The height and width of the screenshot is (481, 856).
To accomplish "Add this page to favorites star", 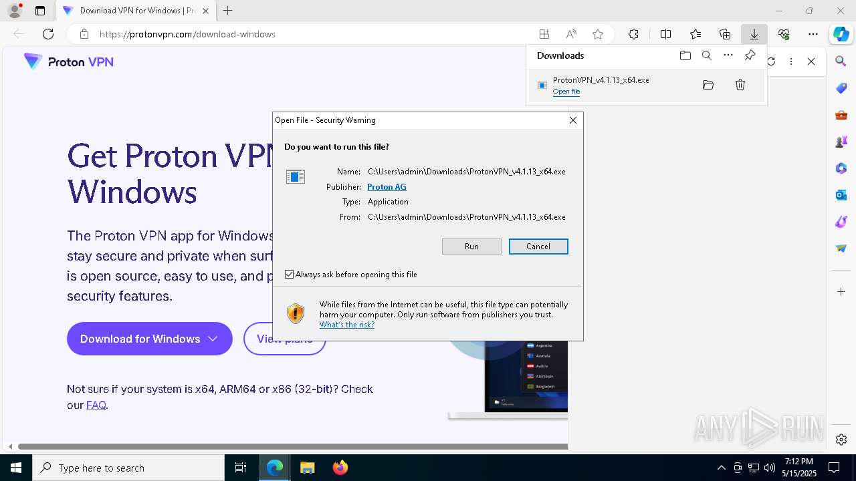I will (x=598, y=34).
